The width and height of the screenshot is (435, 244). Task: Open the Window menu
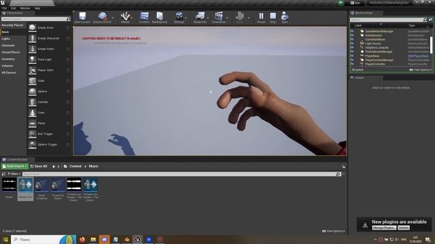[x=25, y=8]
